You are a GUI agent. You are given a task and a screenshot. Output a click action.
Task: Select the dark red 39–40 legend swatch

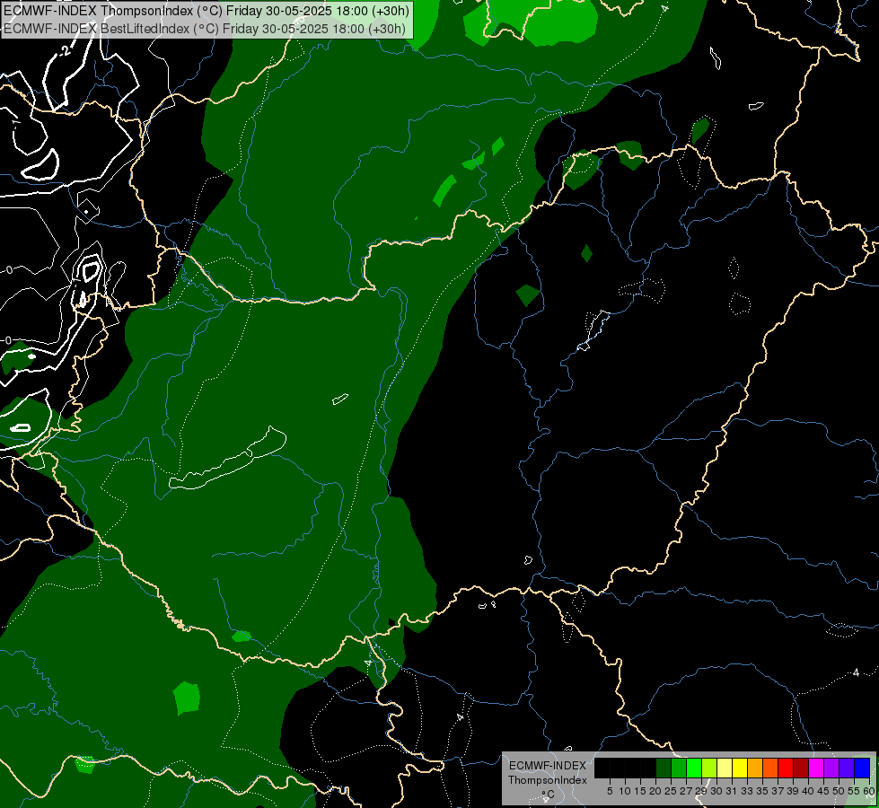click(x=801, y=768)
